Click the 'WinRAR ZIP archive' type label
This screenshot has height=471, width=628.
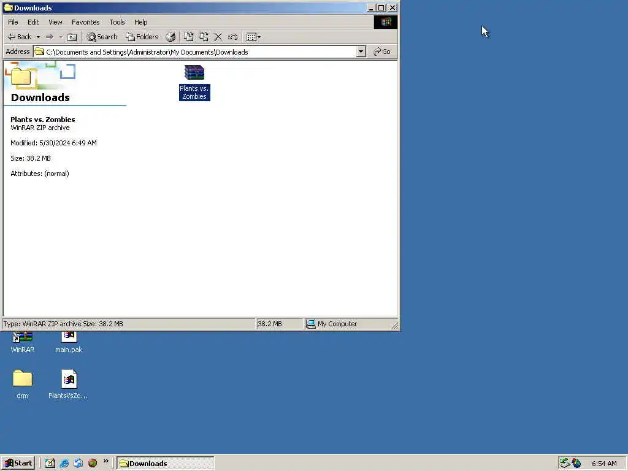point(40,128)
